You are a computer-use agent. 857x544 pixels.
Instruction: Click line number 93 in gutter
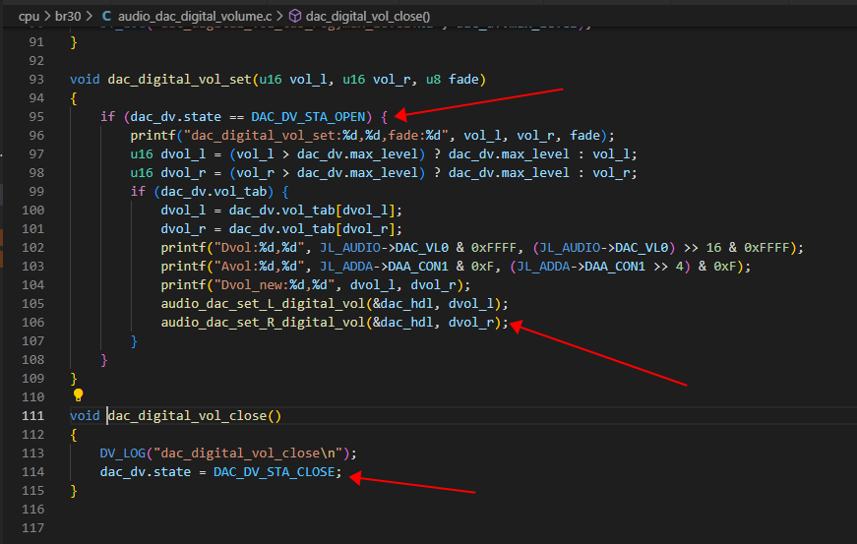click(x=36, y=80)
